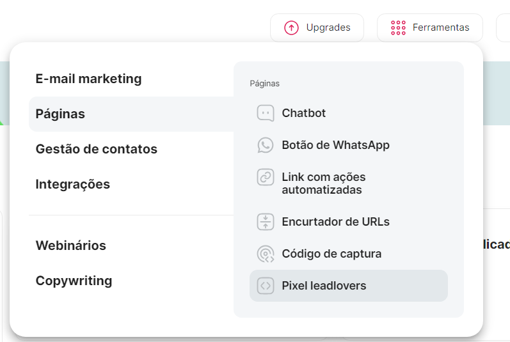
Task: Click the WhatsApp icon in the submenu
Action: (x=266, y=145)
